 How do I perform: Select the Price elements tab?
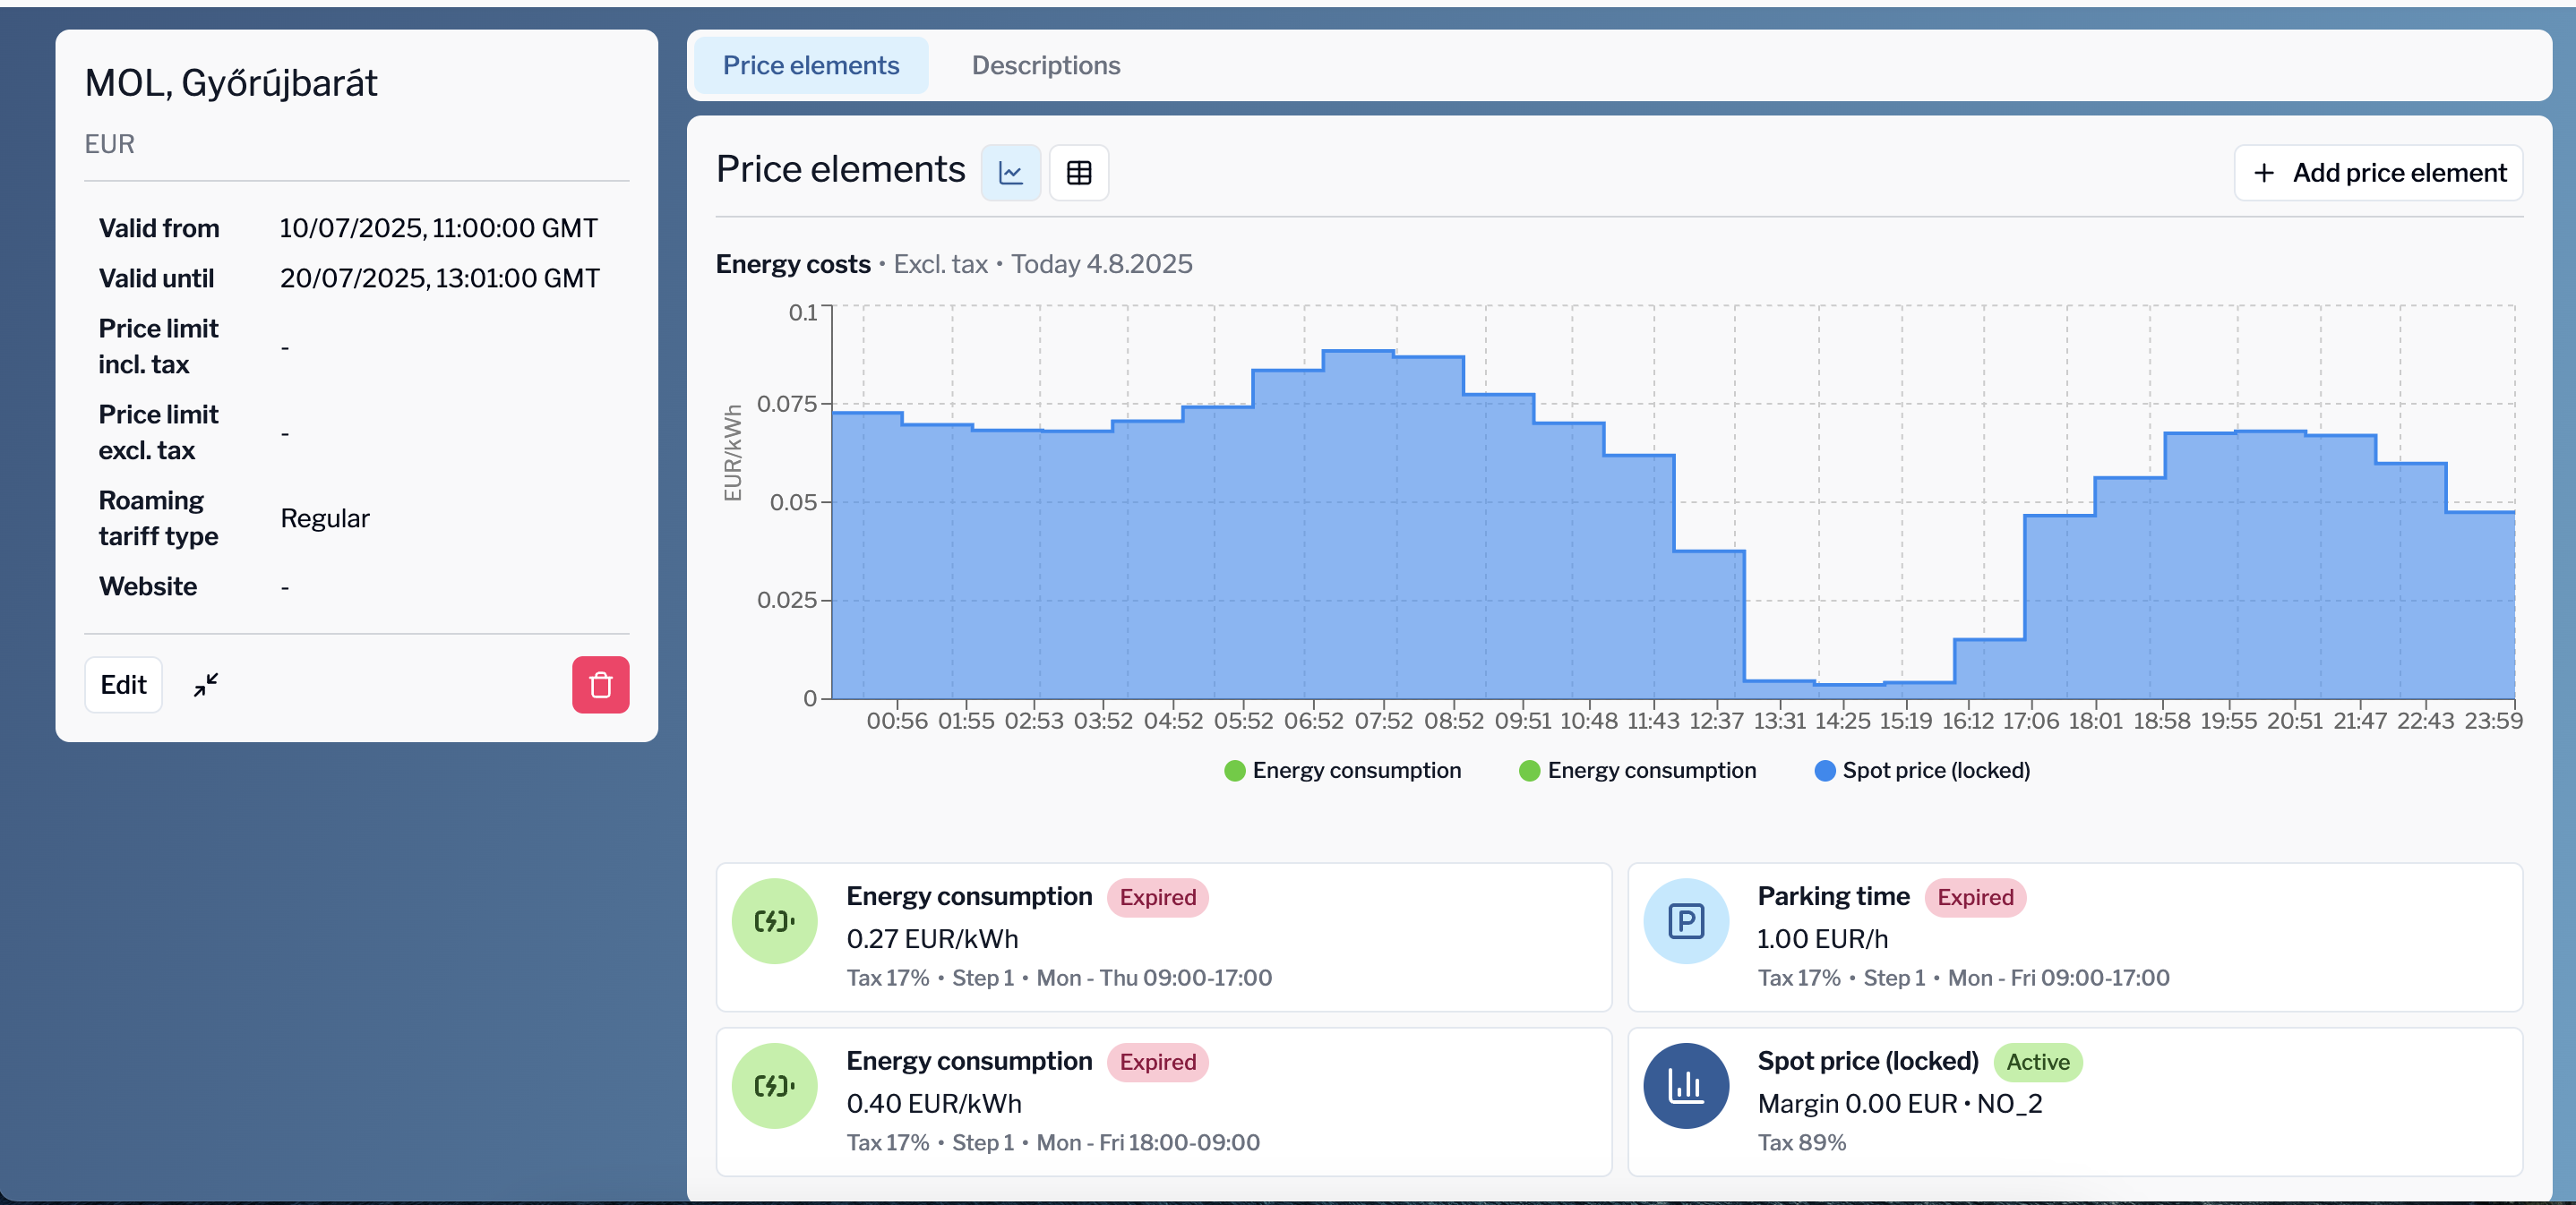811,64
